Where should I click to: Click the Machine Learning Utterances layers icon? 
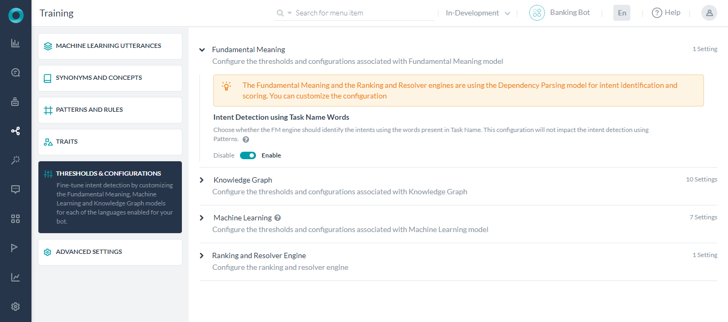click(48, 46)
